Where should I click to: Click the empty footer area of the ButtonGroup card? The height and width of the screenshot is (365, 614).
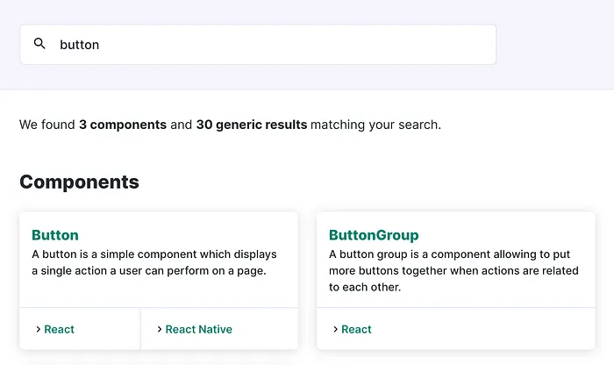[x=482, y=329]
